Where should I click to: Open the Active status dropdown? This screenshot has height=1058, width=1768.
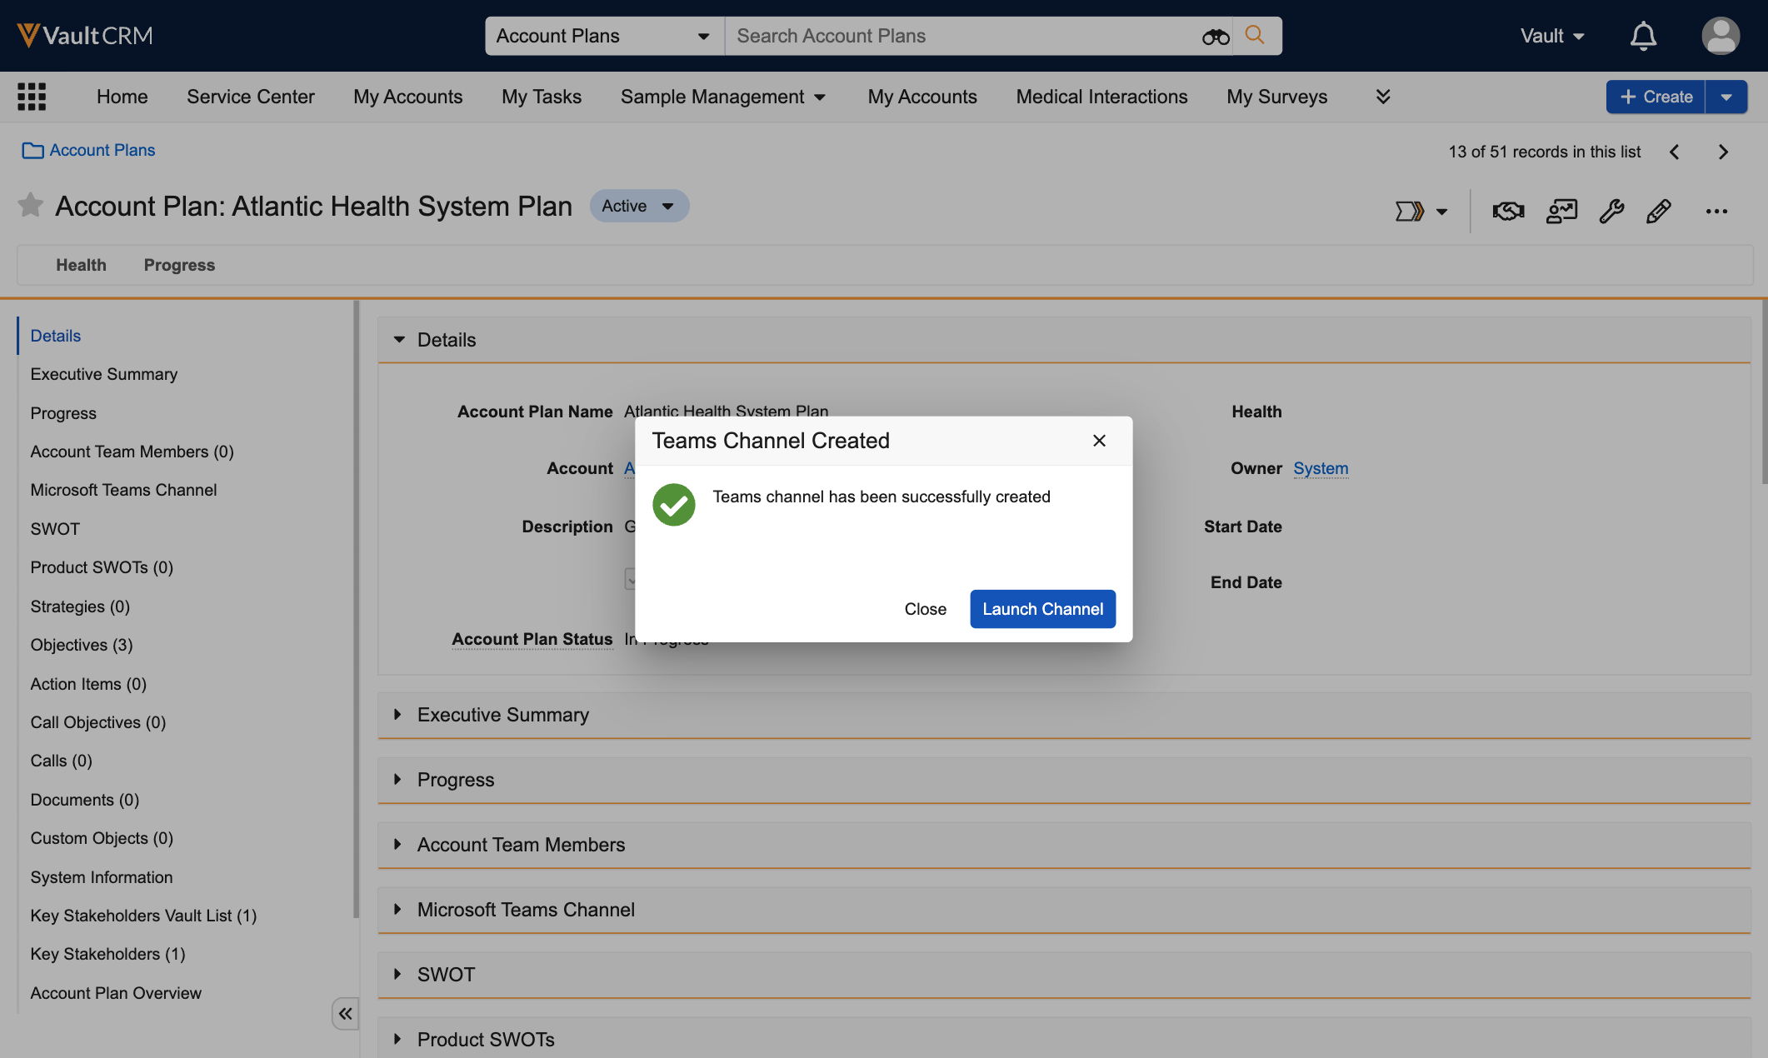tap(639, 206)
